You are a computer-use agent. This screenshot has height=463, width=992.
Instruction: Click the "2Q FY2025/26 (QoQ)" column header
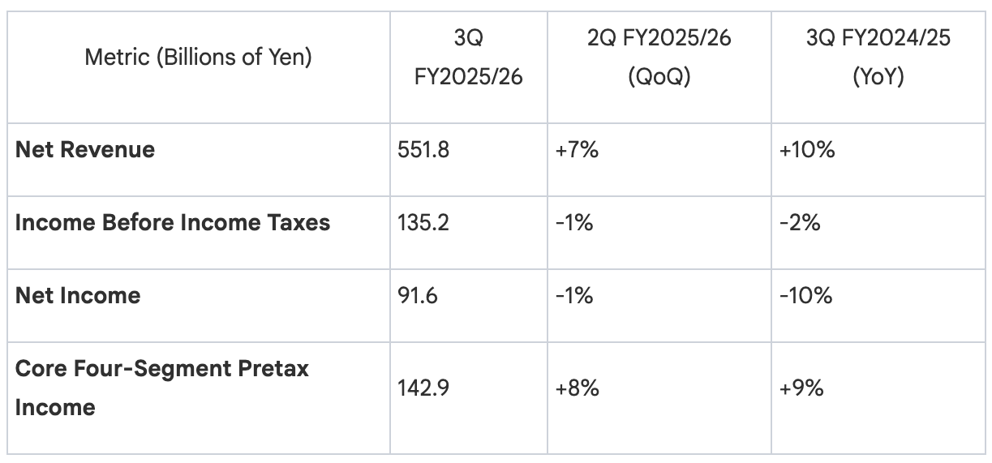coord(659,58)
